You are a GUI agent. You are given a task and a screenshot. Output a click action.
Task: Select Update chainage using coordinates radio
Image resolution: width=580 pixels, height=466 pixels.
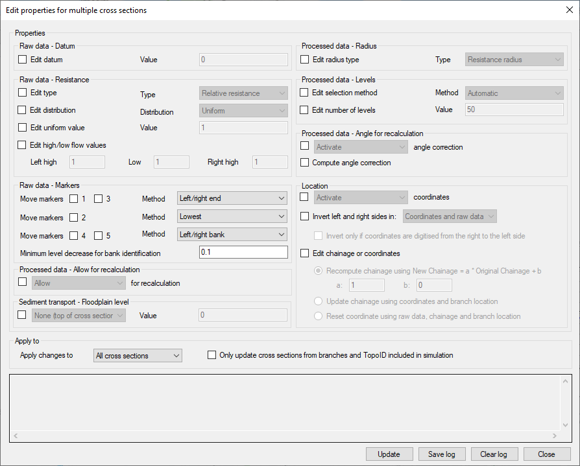click(318, 301)
